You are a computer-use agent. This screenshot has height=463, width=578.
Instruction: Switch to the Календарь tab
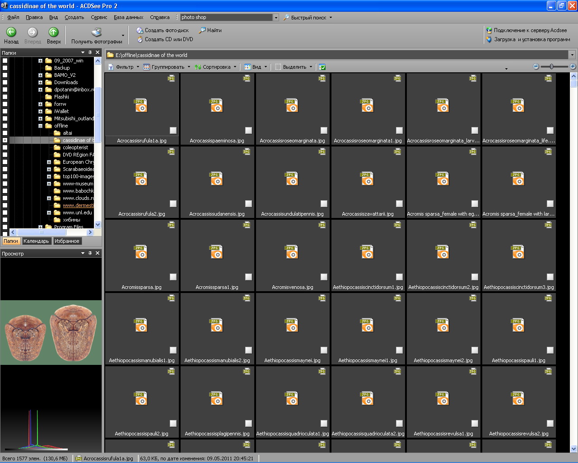(x=36, y=241)
